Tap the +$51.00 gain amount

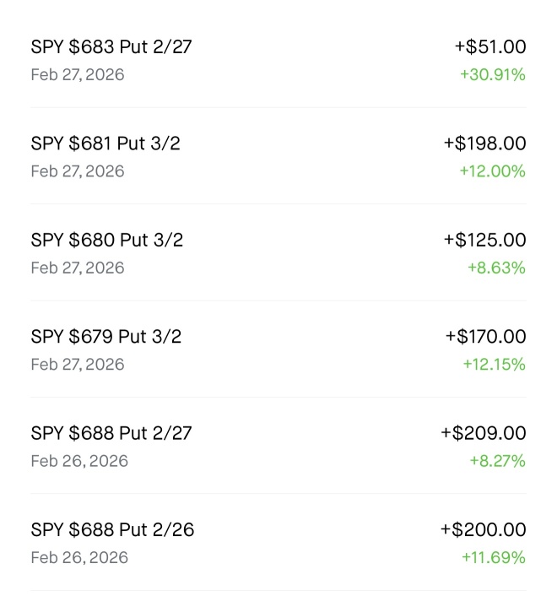(x=490, y=46)
